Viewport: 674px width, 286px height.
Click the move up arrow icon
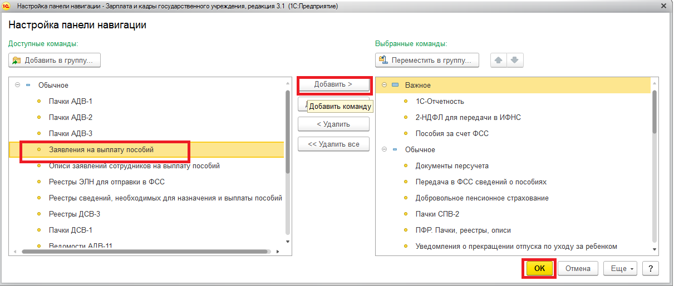(499, 60)
